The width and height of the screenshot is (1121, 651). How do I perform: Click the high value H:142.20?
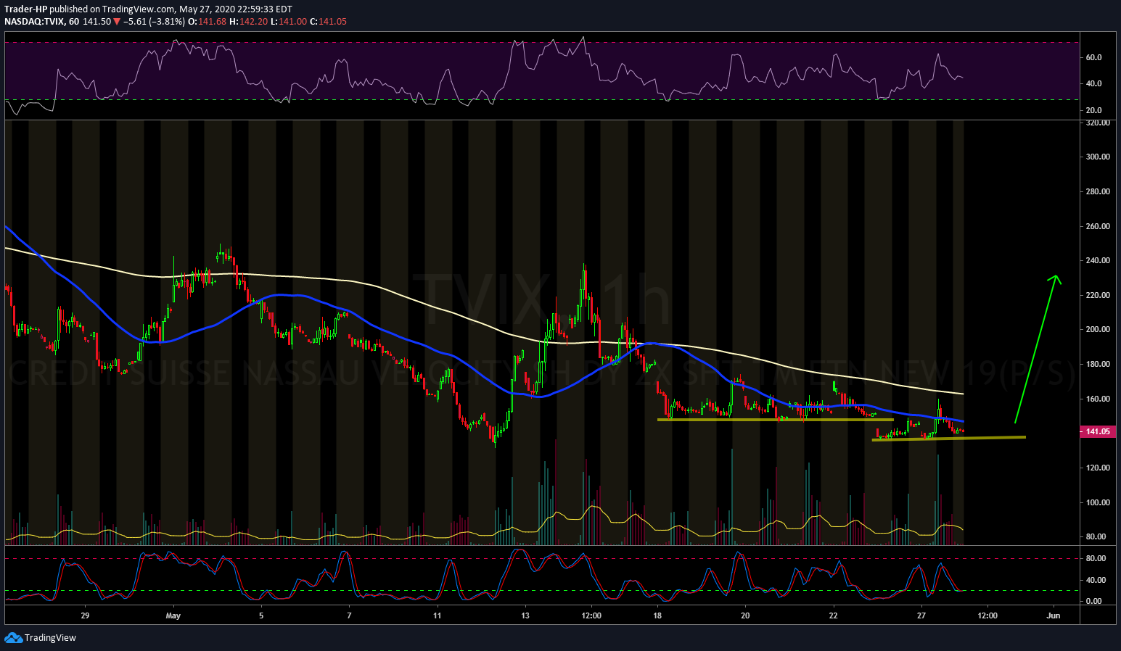pyautogui.click(x=248, y=22)
